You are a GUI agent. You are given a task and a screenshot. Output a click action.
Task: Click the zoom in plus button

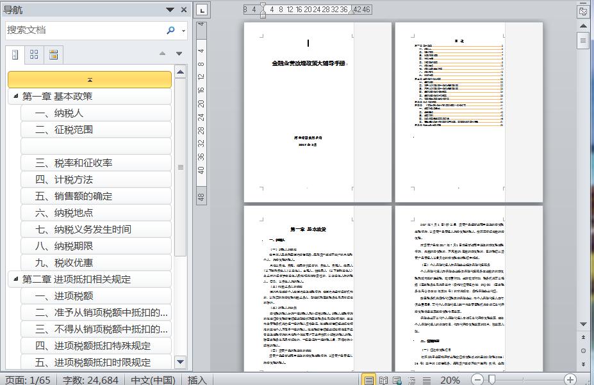coord(570,380)
